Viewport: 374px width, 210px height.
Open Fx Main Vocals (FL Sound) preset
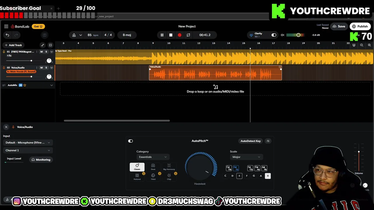point(21,71)
